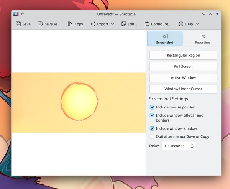This screenshot has width=230, height=189.
Task: Expand the Export dropdown arrow
Action: point(112,24)
